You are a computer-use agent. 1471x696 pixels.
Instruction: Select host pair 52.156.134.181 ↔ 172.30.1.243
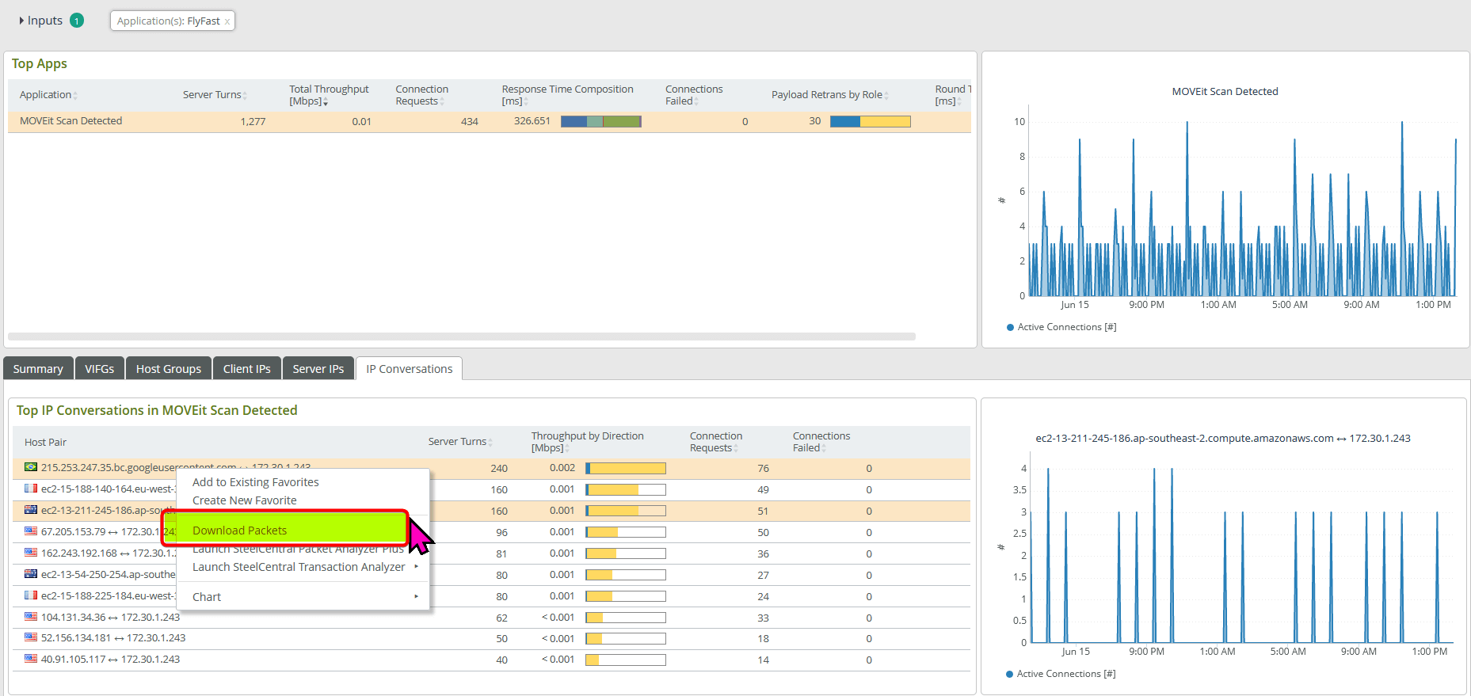(113, 638)
